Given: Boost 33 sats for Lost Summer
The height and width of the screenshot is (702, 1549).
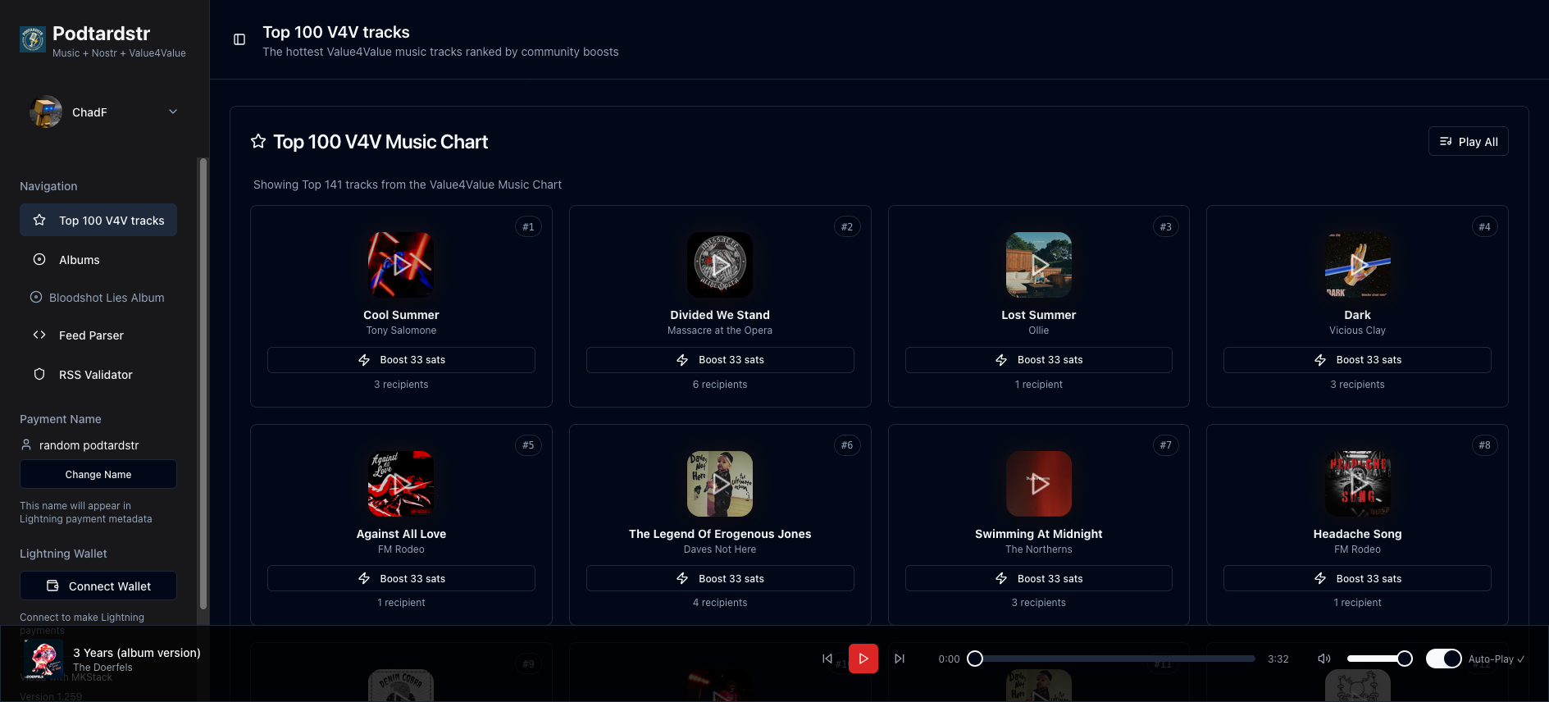Looking at the screenshot, I should coord(1039,360).
